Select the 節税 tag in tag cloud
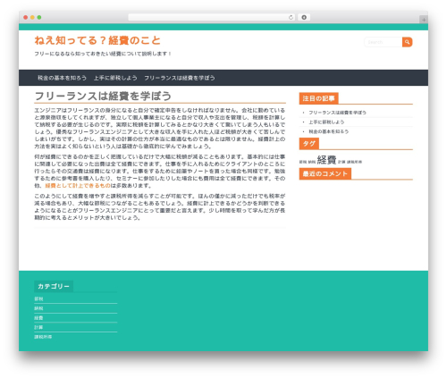Screen dimensions: 447x378 coord(303,162)
